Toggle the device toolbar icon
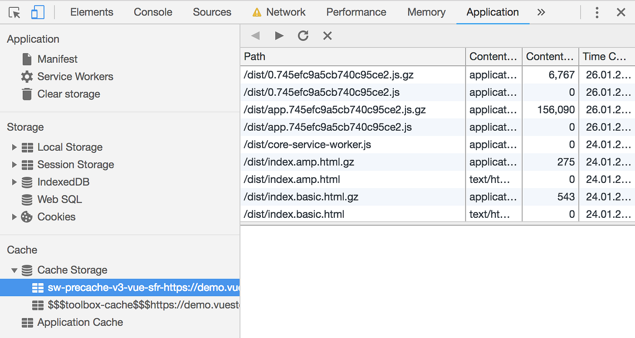This screenshot has height=338, width=635. coord(37,12)
